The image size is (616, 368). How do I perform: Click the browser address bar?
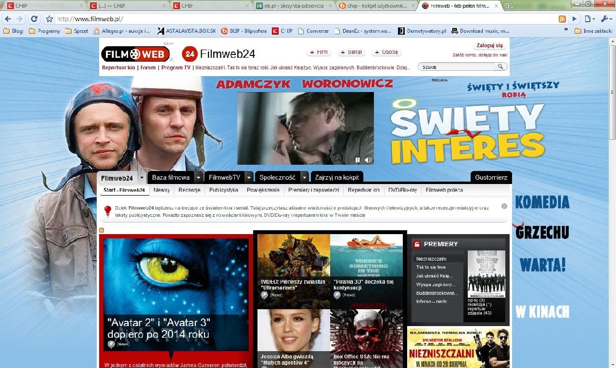(306, 19)
